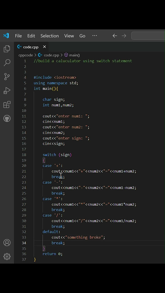The height and width of the screenshot is (293, 165).
Task: Click the "using namespace std;" line
Action: [x=56, y=83]
